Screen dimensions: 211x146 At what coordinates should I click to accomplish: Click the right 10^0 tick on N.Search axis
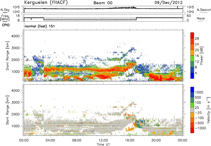[x=190, y=12]
